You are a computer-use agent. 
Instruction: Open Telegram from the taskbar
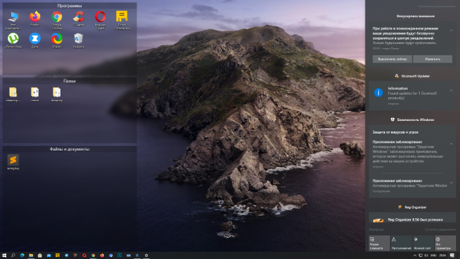66,256
